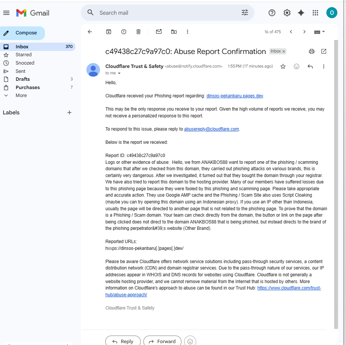Star the Cloudflare email
The width and height of the screenshot is (346, 345).
click(283, 66)
